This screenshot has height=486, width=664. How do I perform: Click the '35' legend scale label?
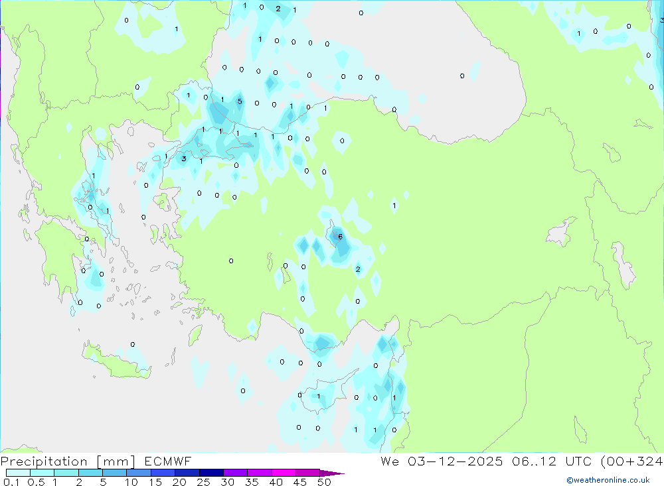tap(252, 482)
